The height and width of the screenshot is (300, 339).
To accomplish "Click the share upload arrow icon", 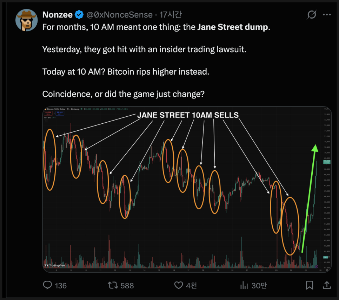I will tap(326, 285).
